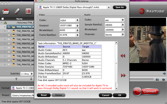Screen dimensions: 167x104
Task: Click the playback seek slider under preview
Action: click(141, 79)
